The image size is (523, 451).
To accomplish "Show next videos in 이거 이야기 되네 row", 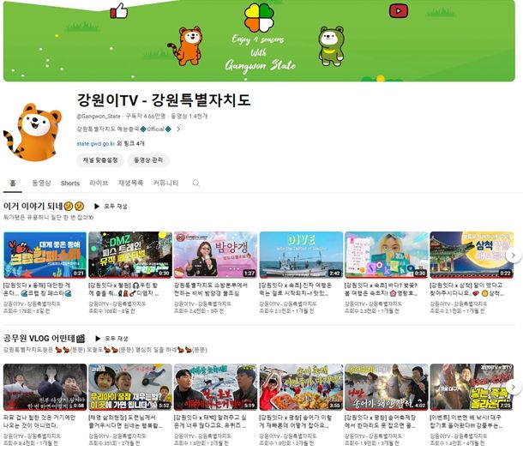I will (x=514, y=256).
